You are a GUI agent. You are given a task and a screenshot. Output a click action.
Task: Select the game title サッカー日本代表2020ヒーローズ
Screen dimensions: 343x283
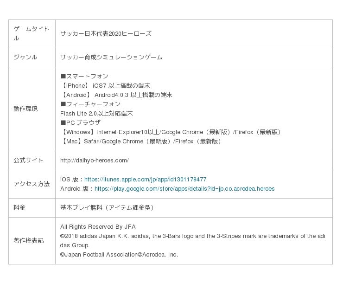point(106,34)
